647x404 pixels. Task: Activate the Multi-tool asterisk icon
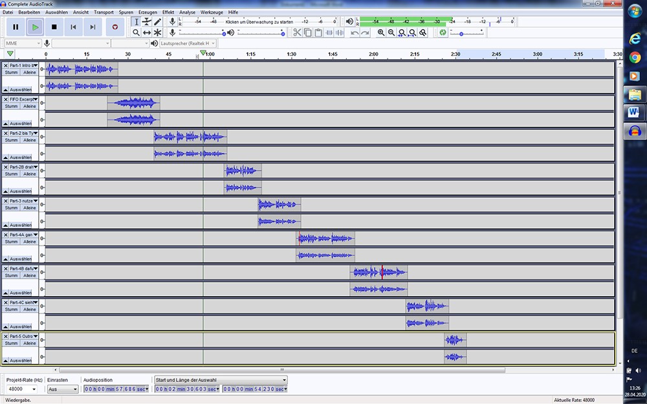(x=158, y=32)
